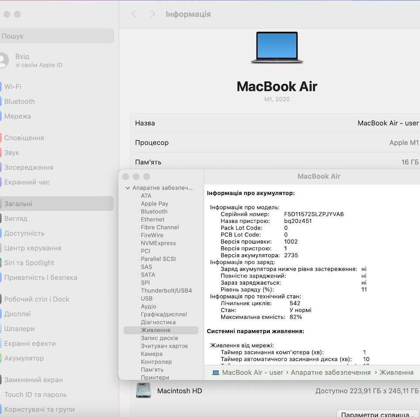420x417 pixels.
Task: Open Siri та Spotlight settings
Action: pos(29,263)
